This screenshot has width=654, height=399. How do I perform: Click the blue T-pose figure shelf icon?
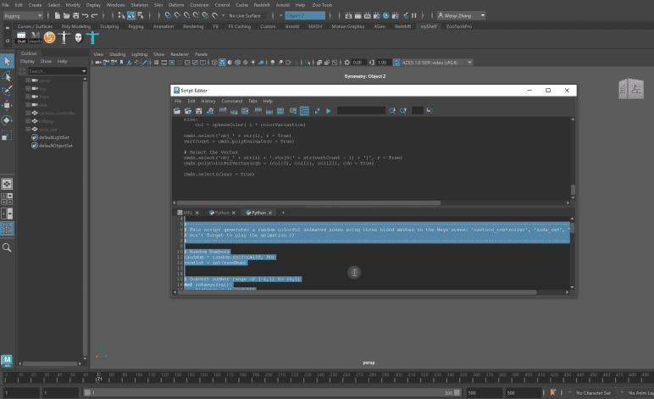pyautogui.click(x=92, y=38)
